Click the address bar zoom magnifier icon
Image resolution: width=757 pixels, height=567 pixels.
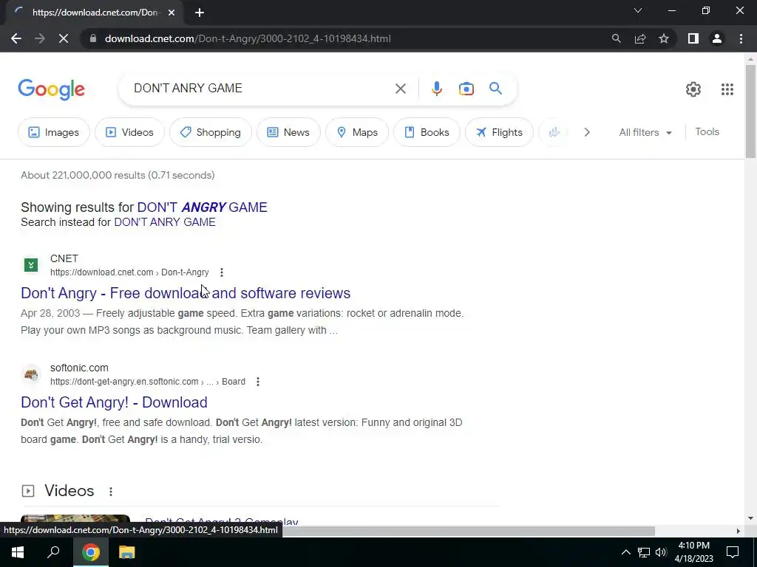(616, 38)
